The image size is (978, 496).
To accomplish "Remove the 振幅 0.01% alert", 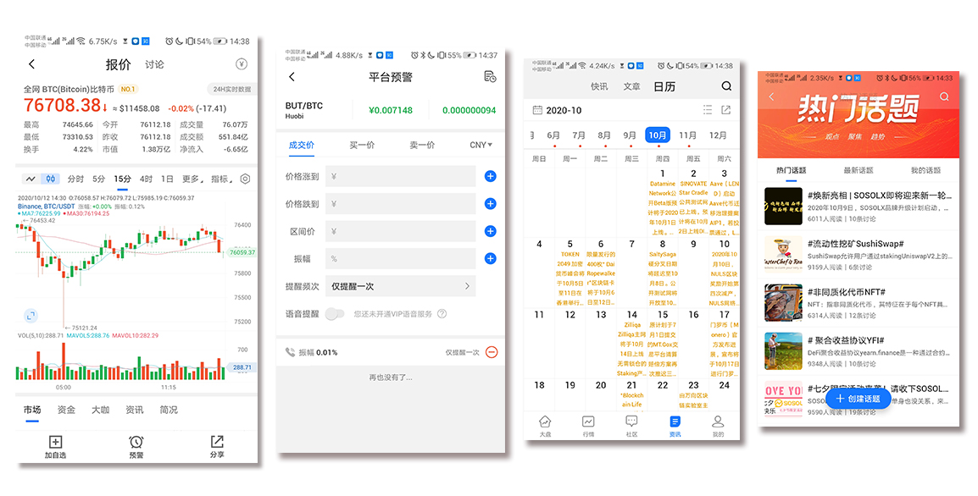I will [492, 352].
